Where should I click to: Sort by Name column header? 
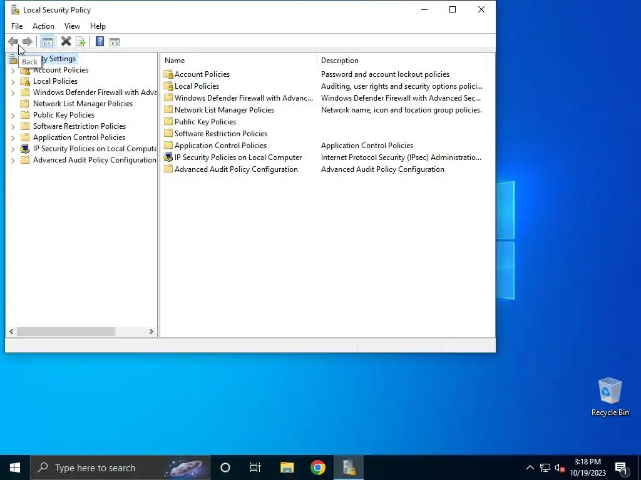tap(238, 61)
